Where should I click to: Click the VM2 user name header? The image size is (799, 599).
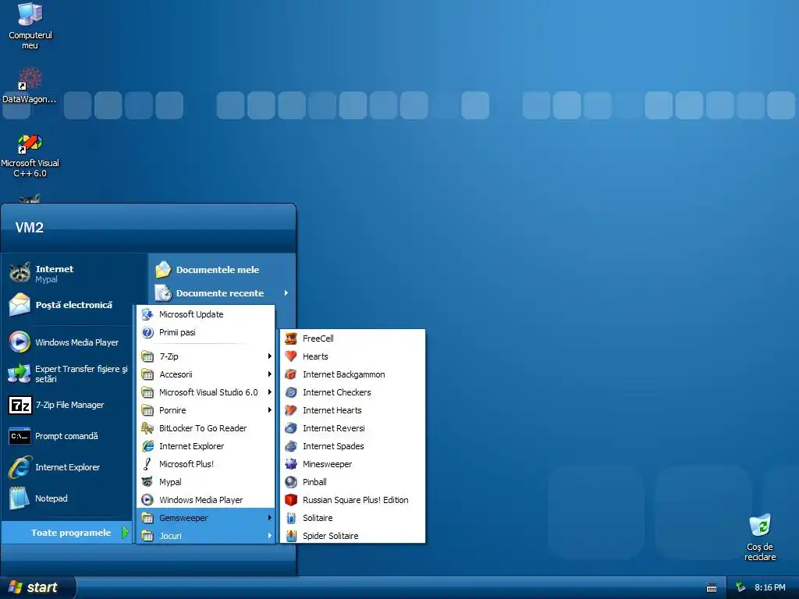(30, 227)
